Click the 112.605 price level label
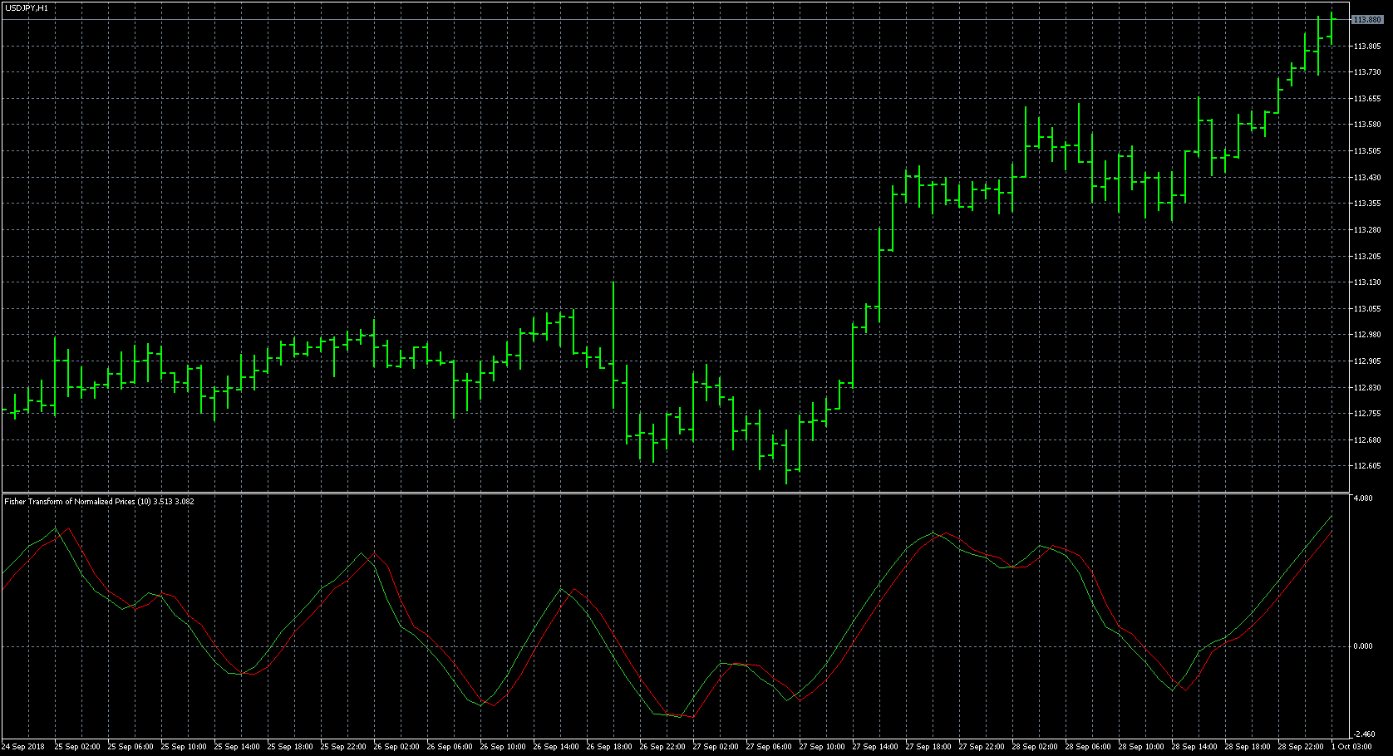 coord(1368,466)
